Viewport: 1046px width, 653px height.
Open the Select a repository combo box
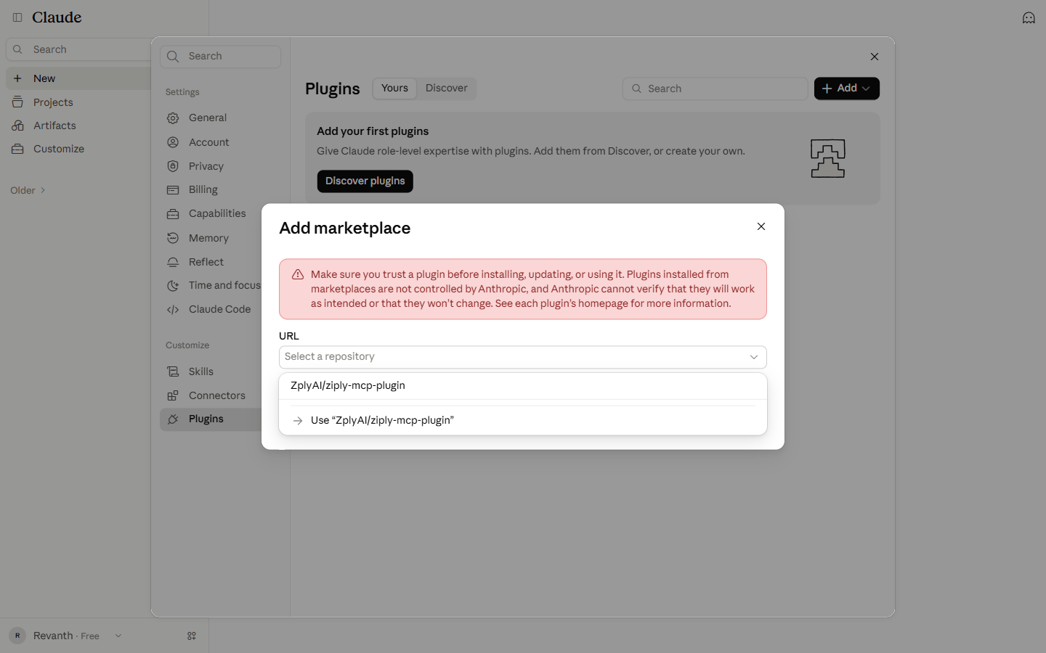tap(523, 357)
